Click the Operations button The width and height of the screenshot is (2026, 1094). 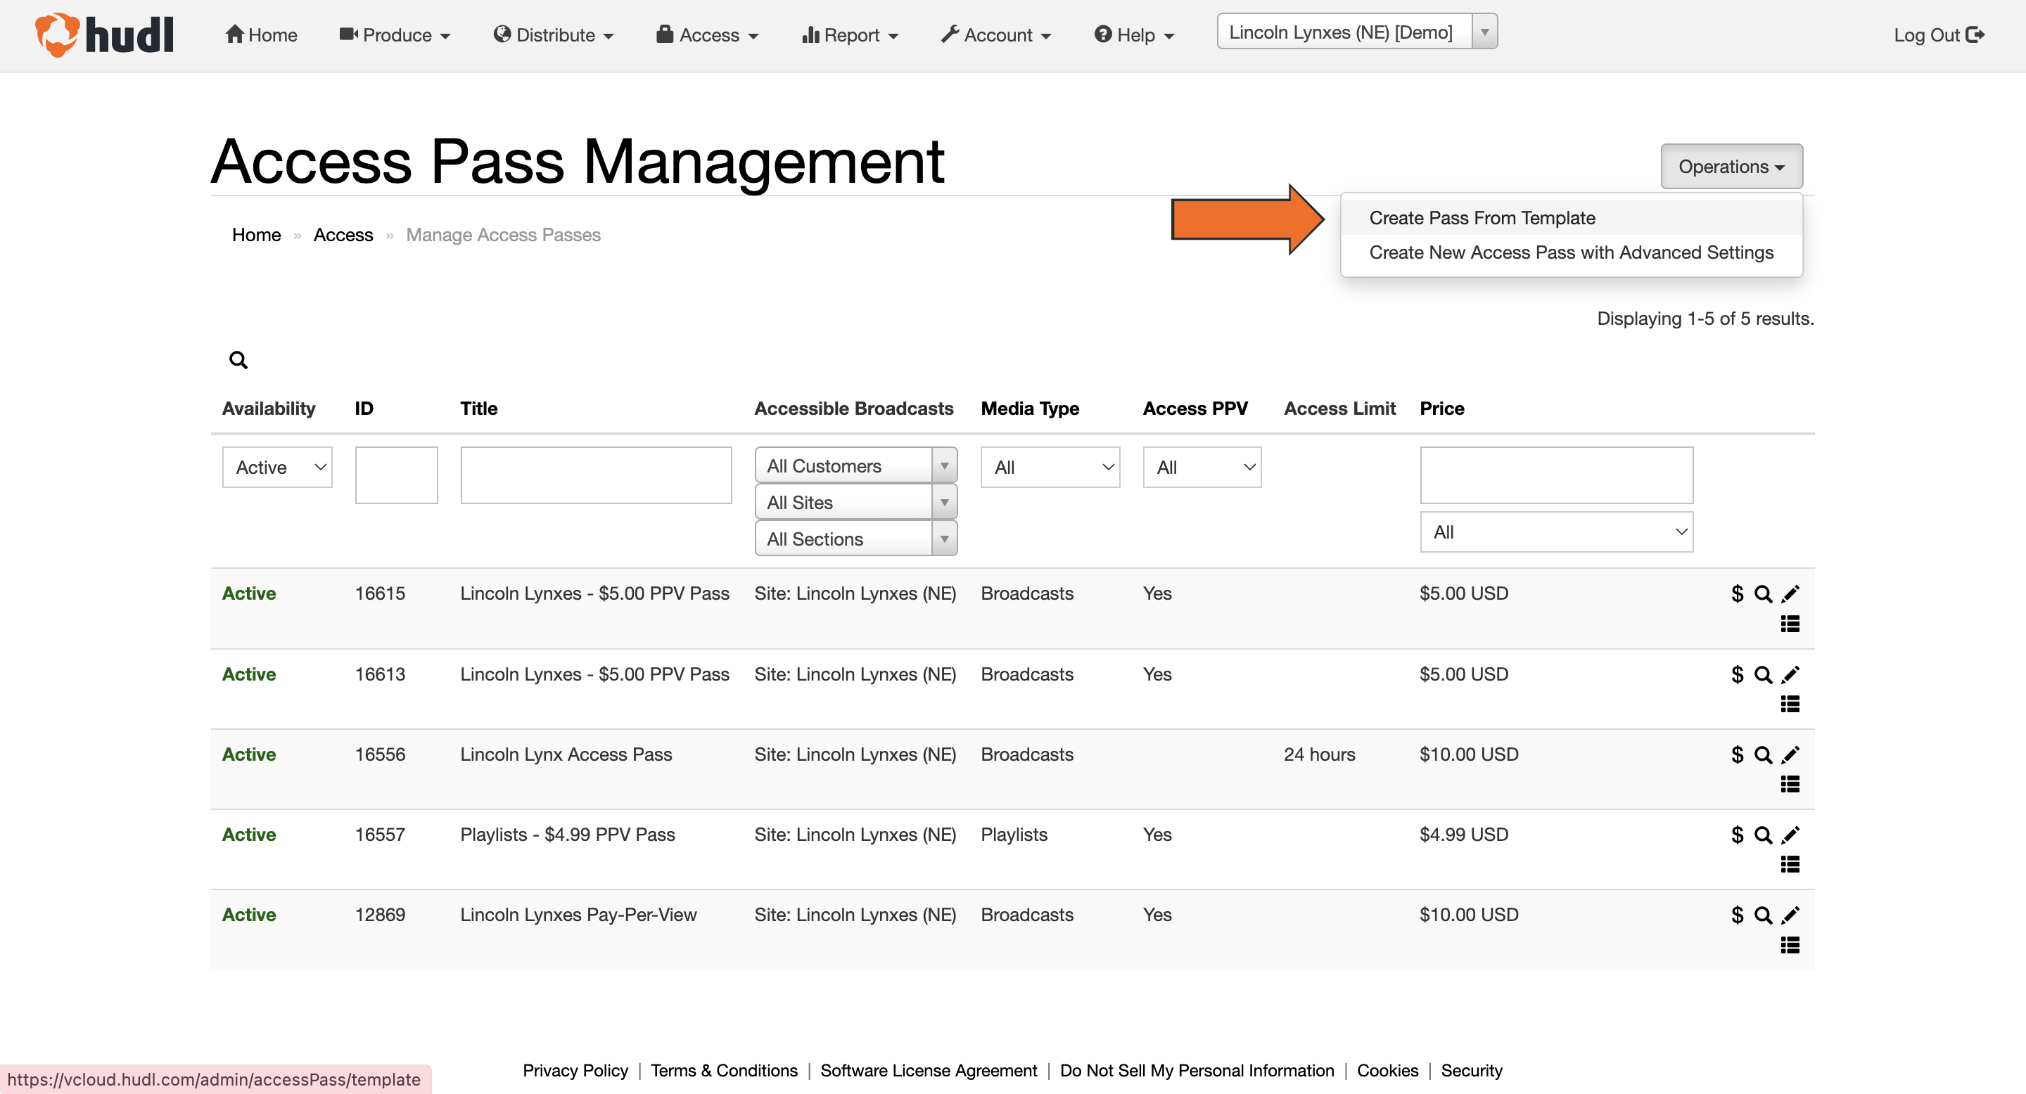[1731, 166]
